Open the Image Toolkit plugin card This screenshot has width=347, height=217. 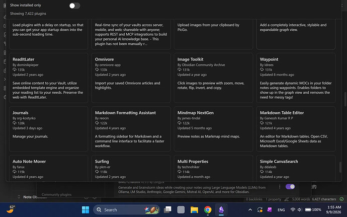(x=213, y=78)
